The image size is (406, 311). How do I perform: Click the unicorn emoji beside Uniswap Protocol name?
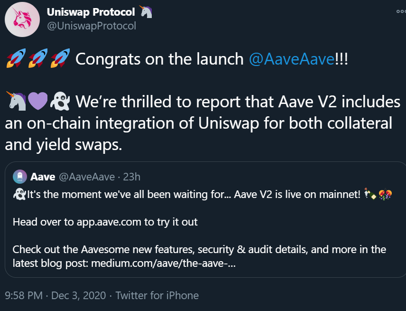coord(146,12)
